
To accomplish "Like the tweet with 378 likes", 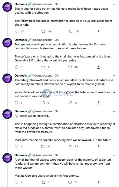I will click(x=71, y=31).
